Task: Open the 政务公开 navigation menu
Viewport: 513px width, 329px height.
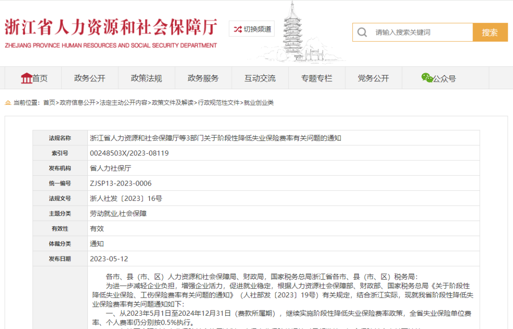Action: point(90,78)
